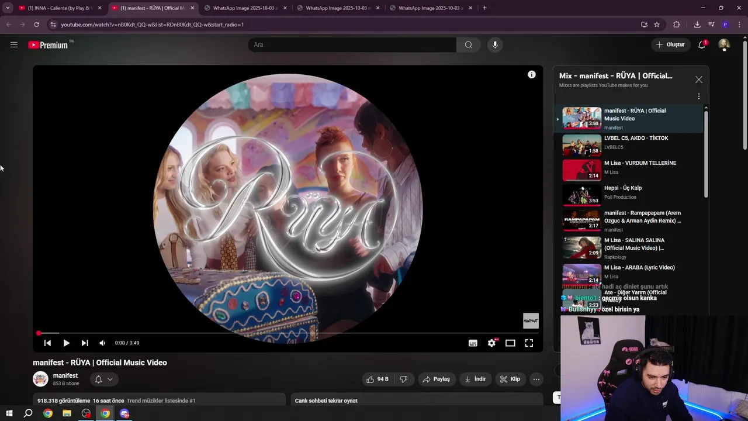Dislike the video
748x421 pixels.
[403, 379]
